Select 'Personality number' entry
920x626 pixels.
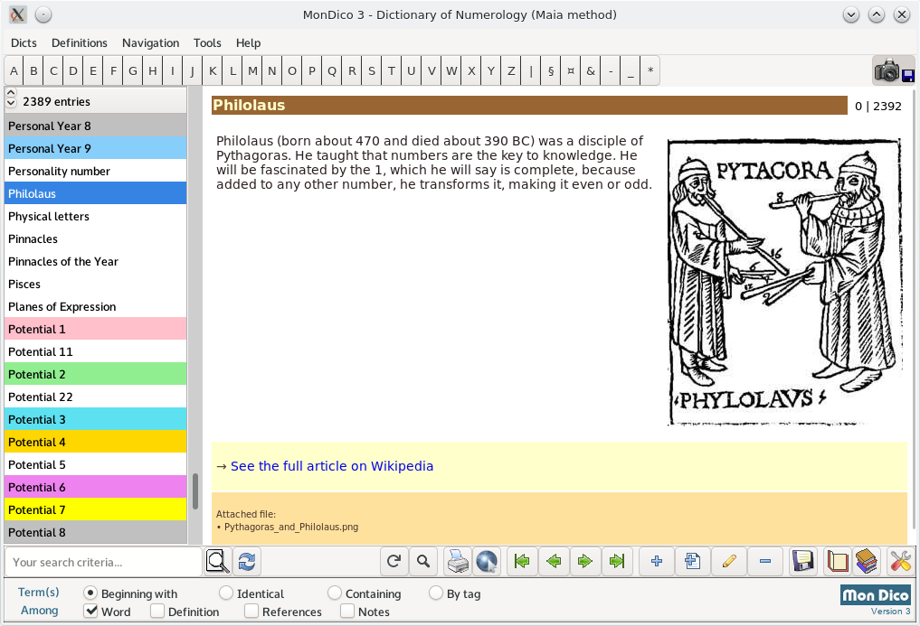pos(96,171)
